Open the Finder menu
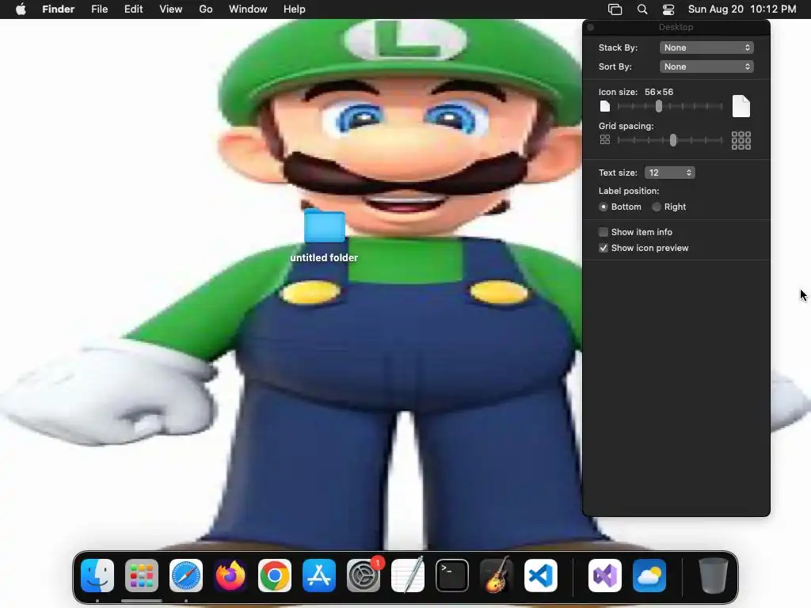The width and height of the screenshot is (811, 608). pos(59,9)
